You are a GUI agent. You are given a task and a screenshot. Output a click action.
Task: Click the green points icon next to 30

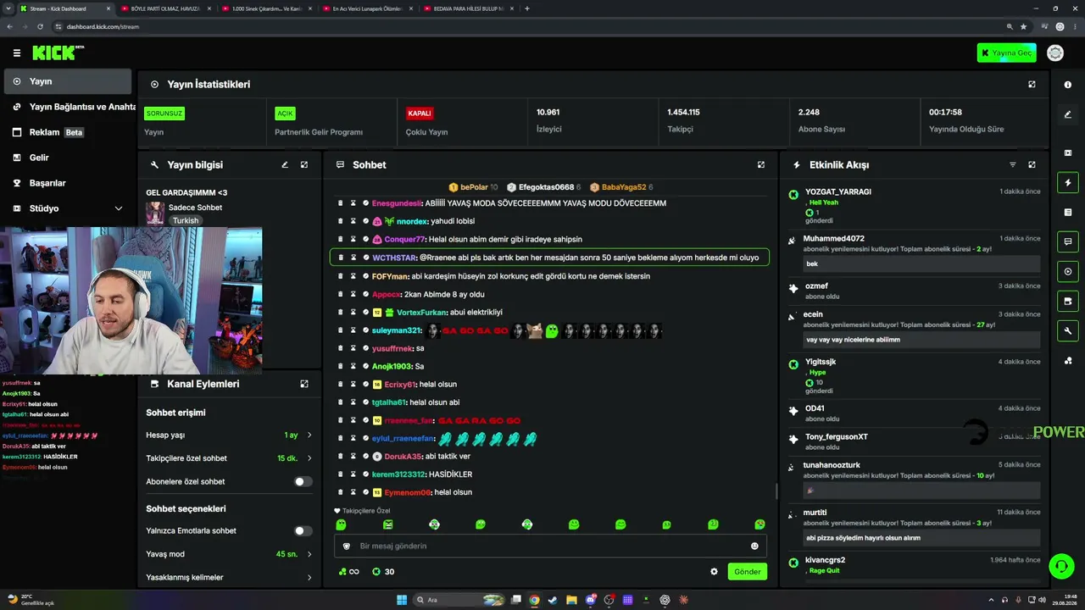pos(376,572)
